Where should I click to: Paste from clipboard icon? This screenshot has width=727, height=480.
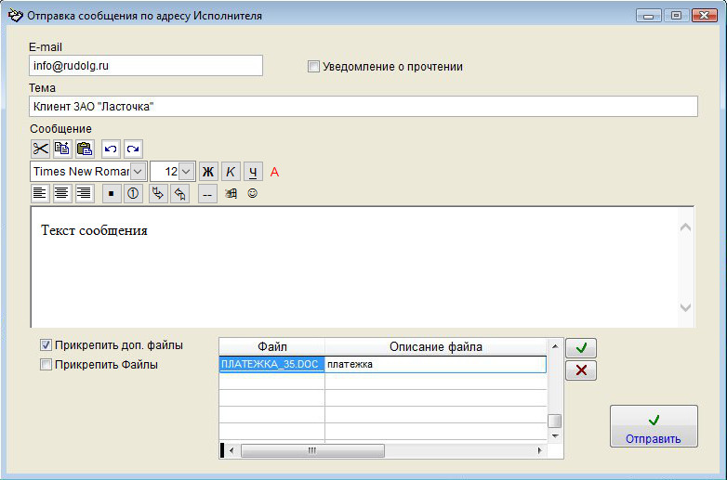coord(85,149)
